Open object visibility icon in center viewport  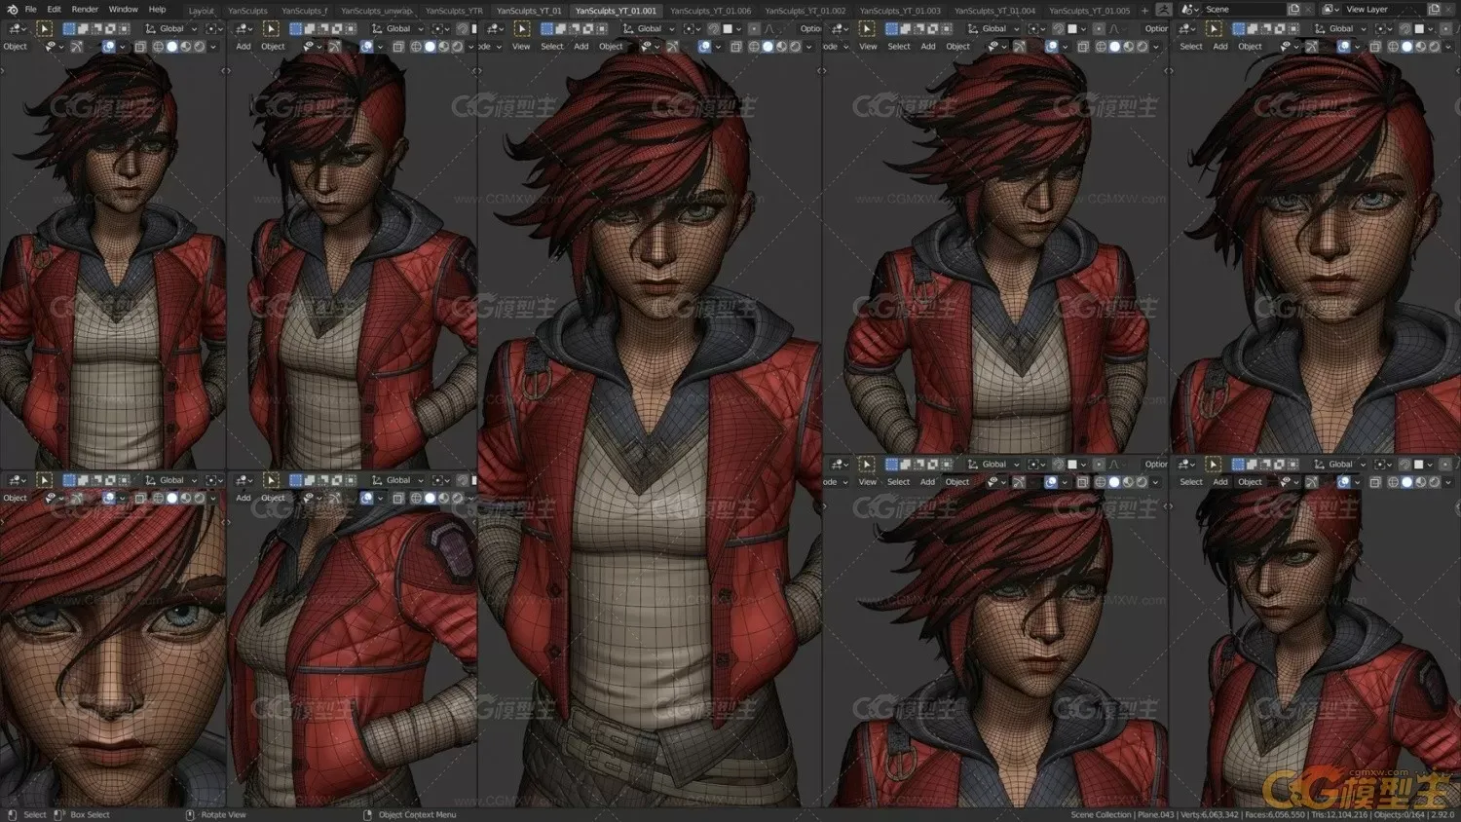click(651, 46)
